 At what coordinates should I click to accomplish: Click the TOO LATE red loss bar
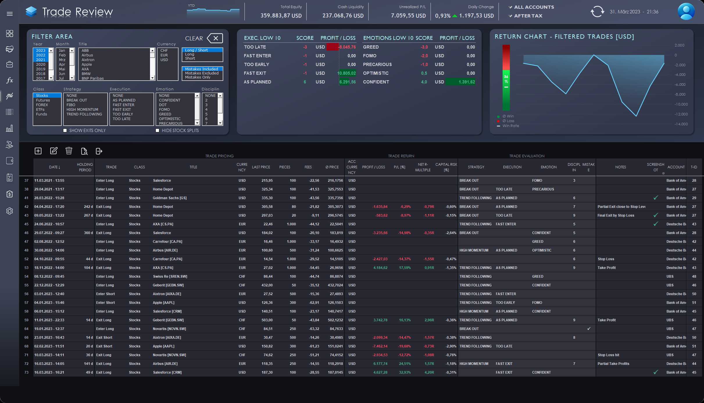(333, 47)
